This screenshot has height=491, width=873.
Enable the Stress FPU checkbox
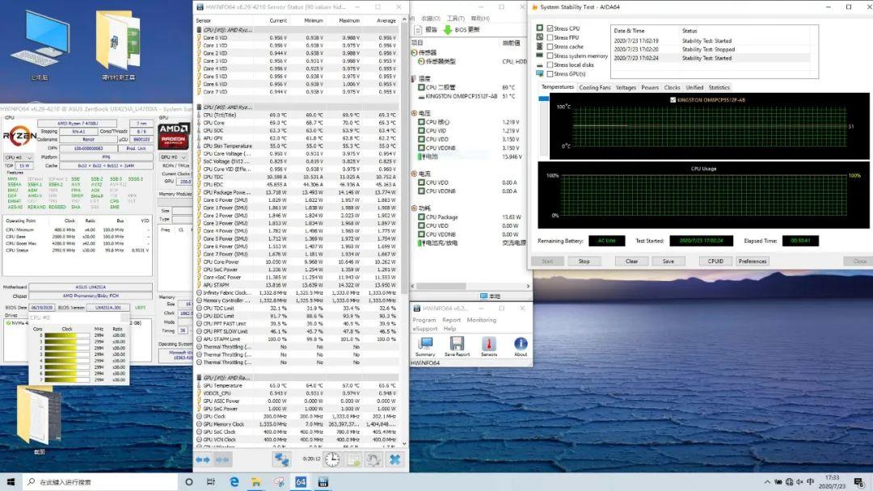[550, 37]
